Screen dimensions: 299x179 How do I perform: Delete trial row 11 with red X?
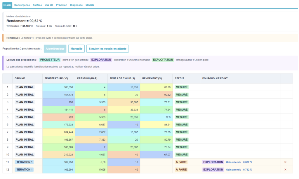285,162
